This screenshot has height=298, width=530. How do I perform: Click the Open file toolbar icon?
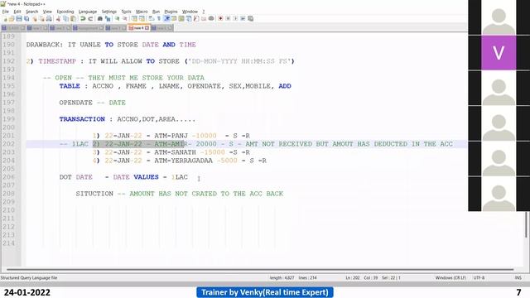pyautogui.click(x=12, y=18)
